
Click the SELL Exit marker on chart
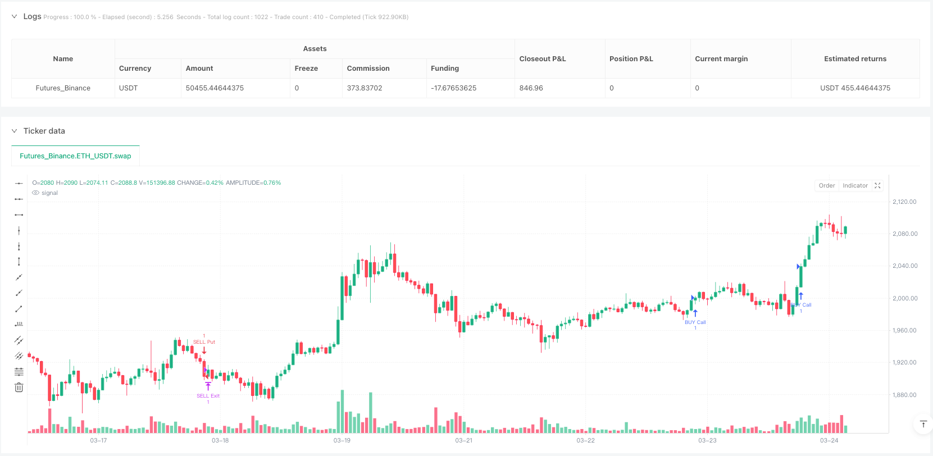208,396
